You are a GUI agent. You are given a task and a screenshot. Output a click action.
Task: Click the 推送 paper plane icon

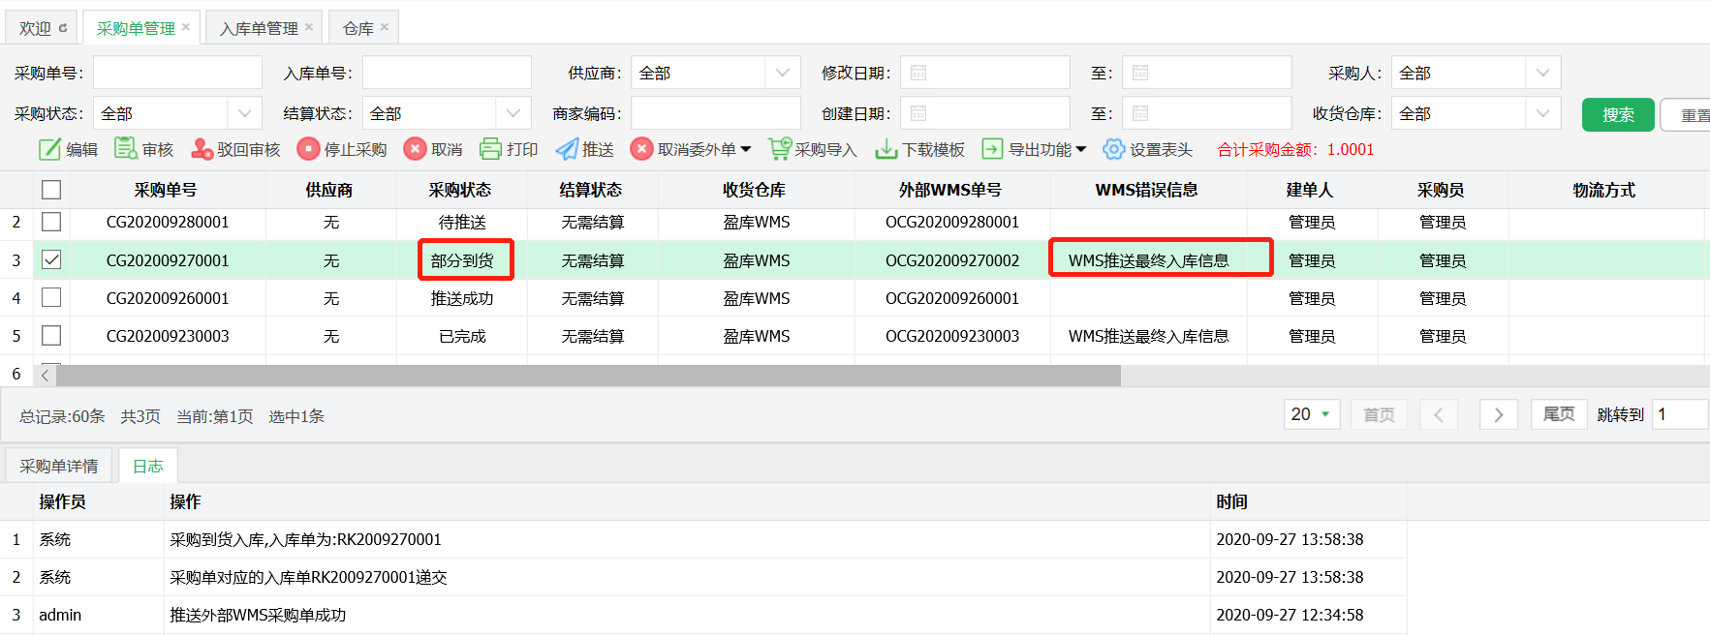567,149
